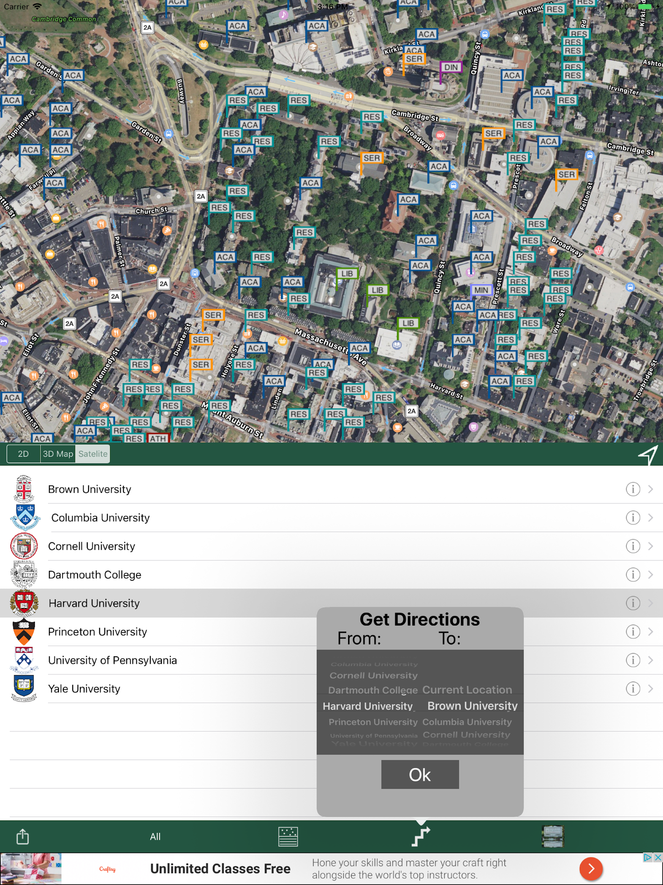Show info for Columbia University

click(633, 517)
